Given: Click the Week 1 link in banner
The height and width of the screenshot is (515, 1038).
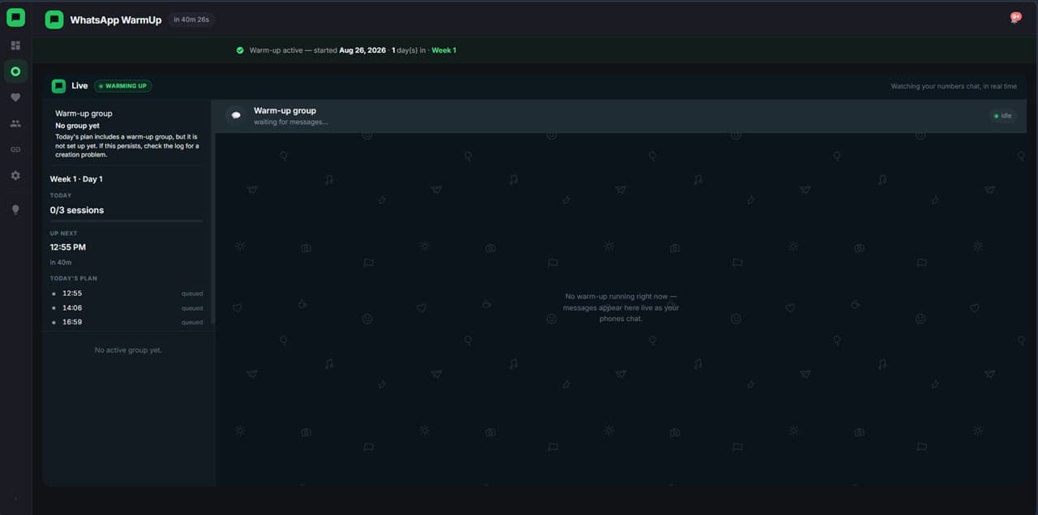Looking at the screenshot, I should pyautogui.click(x=444, y=50).
